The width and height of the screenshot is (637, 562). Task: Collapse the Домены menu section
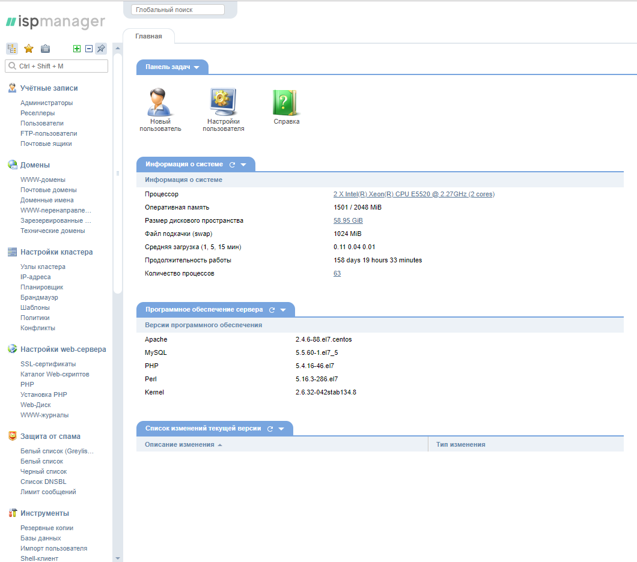pos(35,165)
